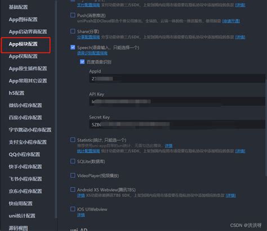Switch to App权限配置 in sidebar

23,56
